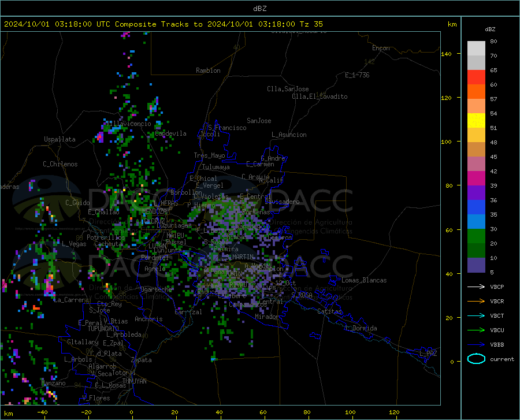Click the 'Mirador' label on map
Image resolution: width=520 pixels, height=420 pixels.
tap(266, 317)
